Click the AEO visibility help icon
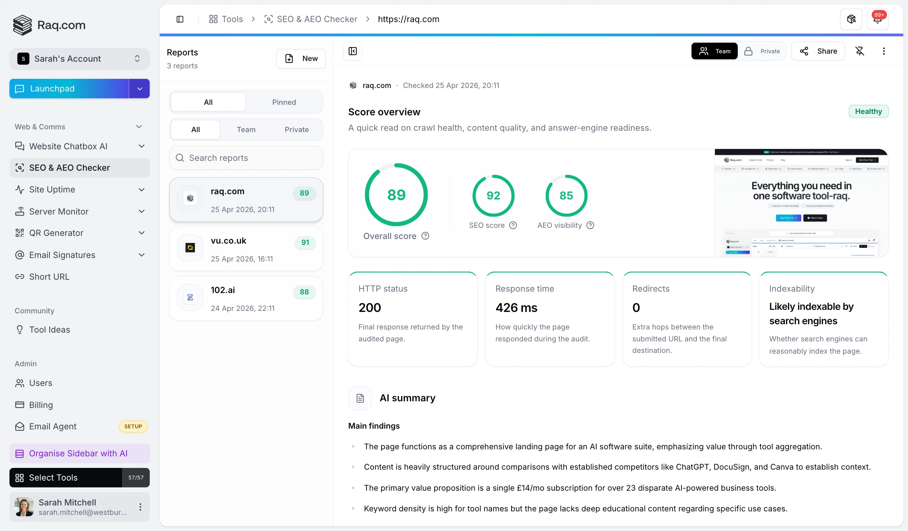Image resolution: width=908 pixels, height=531 pixels. (590, 225)
